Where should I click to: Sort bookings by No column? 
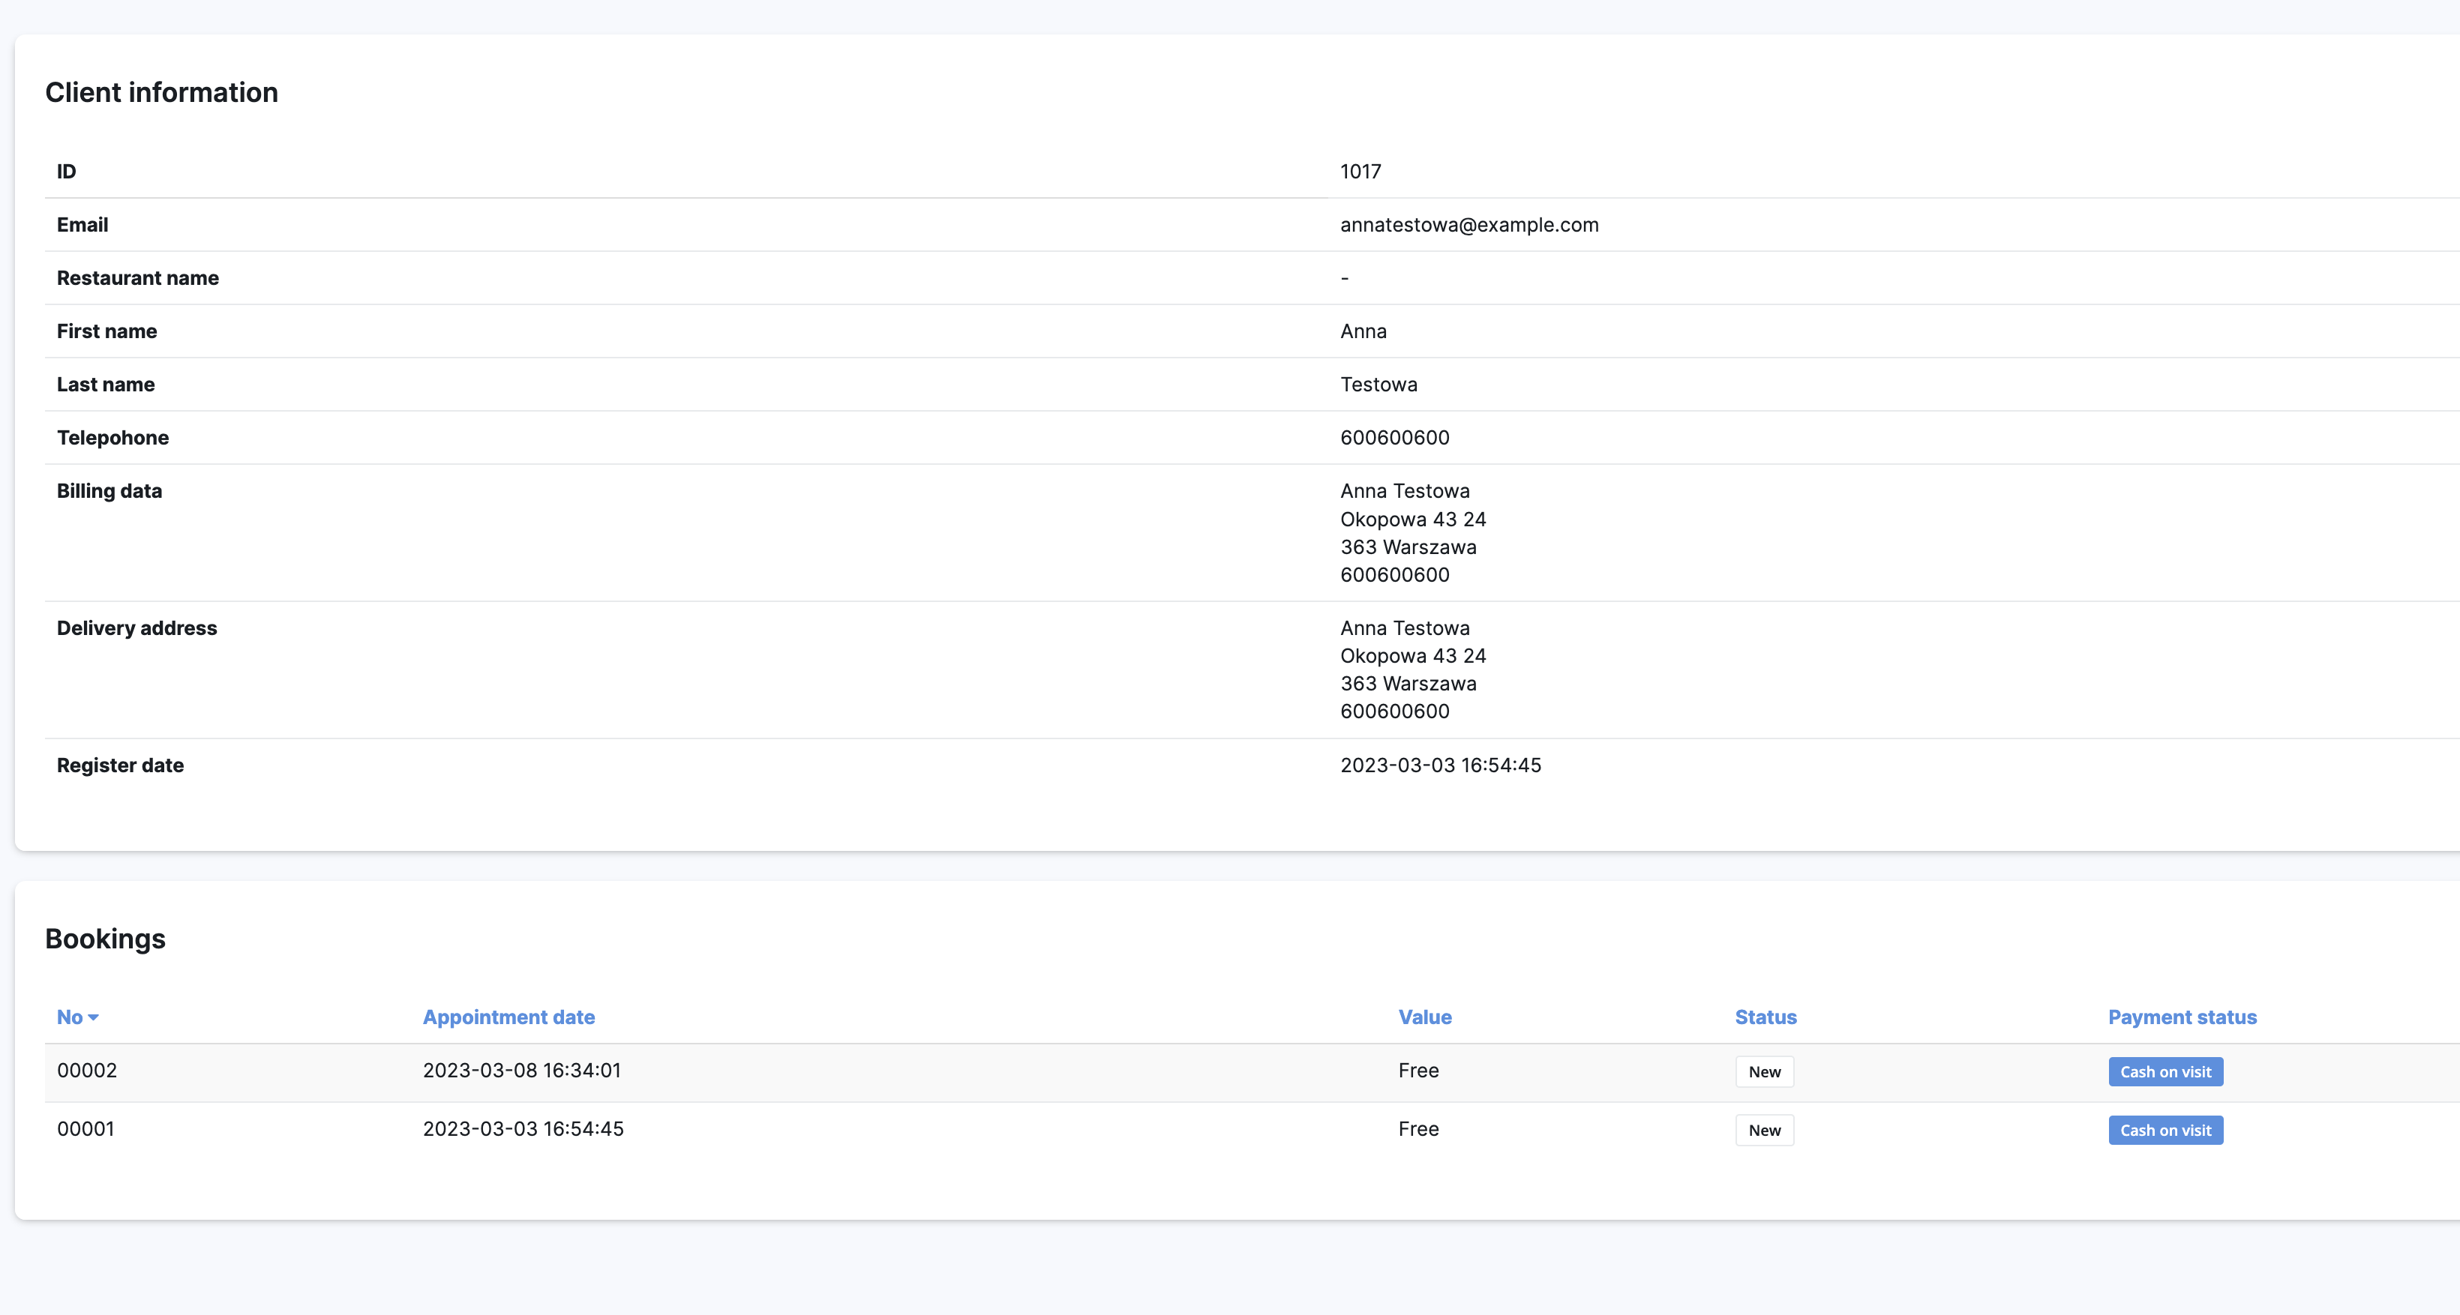tap(70, 1017)
